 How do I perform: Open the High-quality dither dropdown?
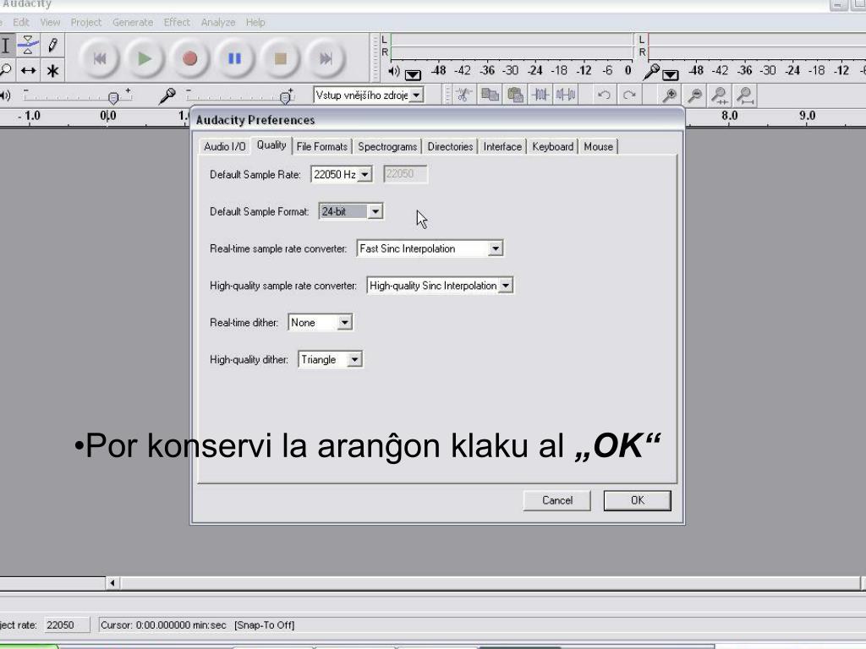tap(354, 359)
